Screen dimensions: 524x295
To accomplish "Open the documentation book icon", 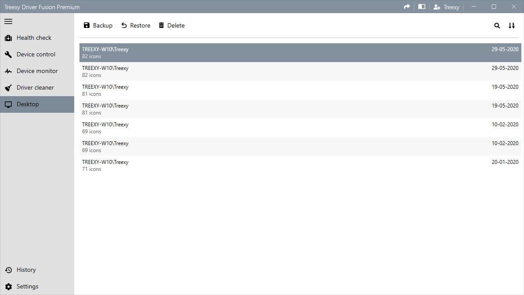I will 422,7.
